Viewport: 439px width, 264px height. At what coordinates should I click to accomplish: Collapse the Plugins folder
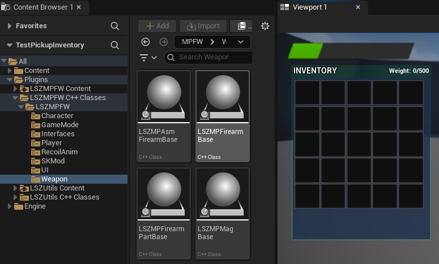pyautogui.click(x=10, y=80)
